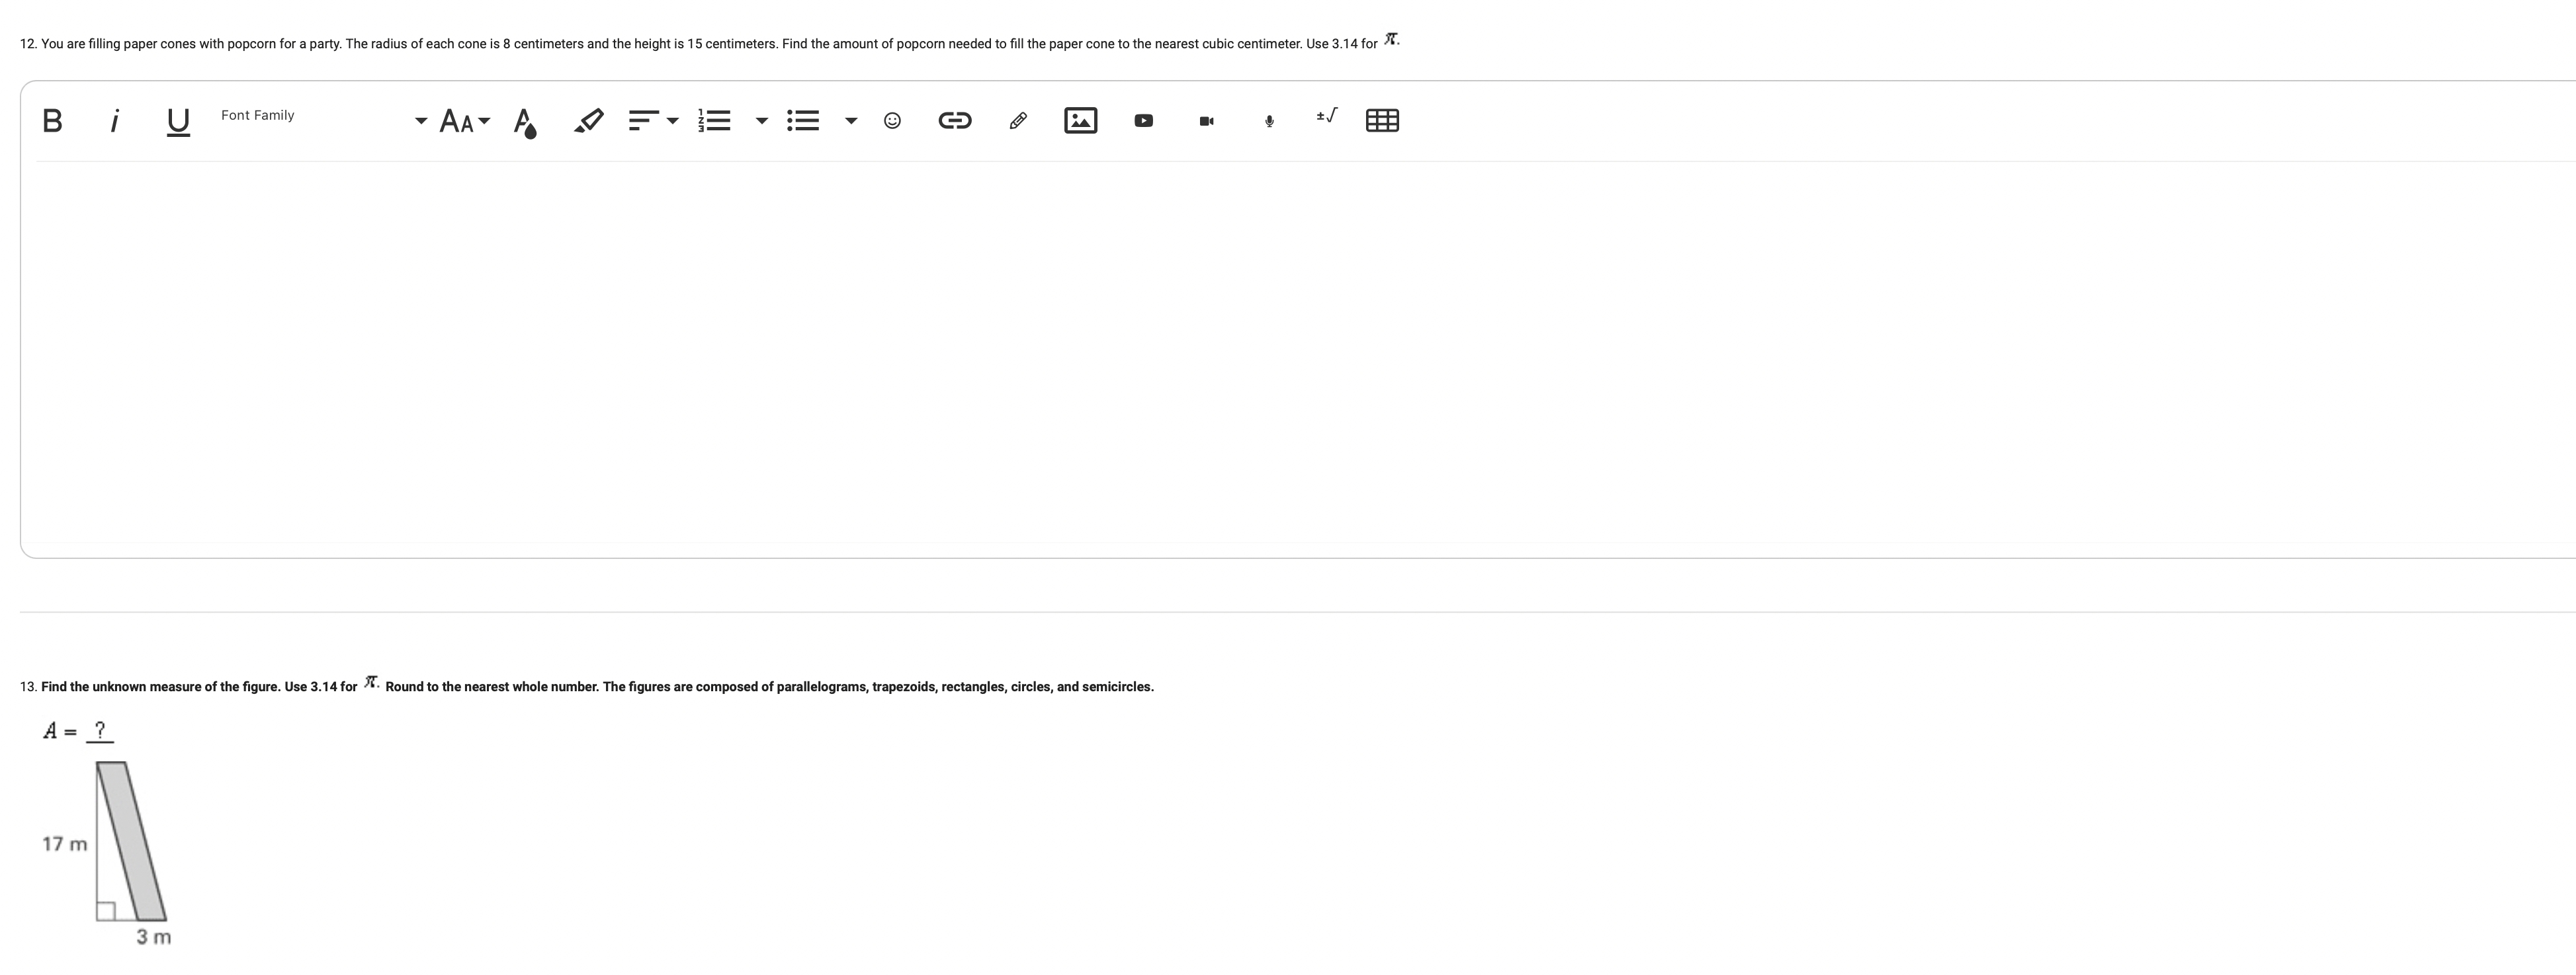Embed a YouTube video
2576x975 pixels.
point(1143,121)
